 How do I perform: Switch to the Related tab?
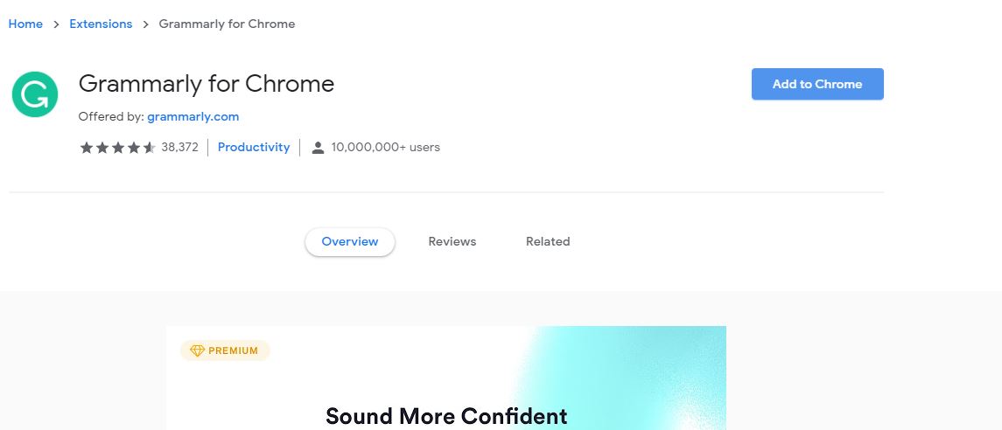(x=548, y=242)
